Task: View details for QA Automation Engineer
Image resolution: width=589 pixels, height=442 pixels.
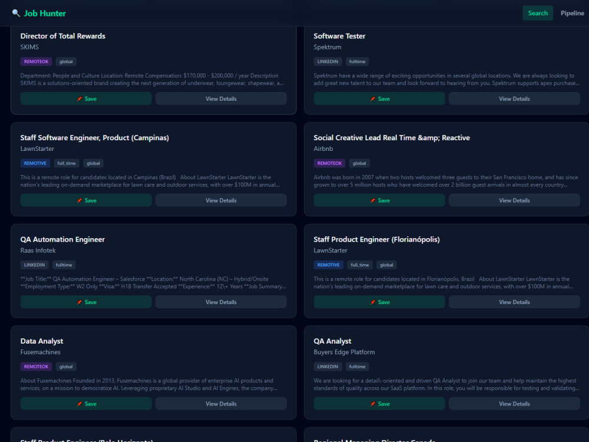Action: (221, 302)
